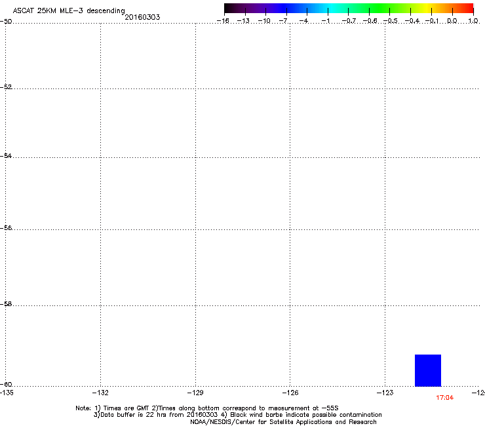Click the -132 longitude label
The height and width of the screenshot is (426, 485).
(100, 393)
